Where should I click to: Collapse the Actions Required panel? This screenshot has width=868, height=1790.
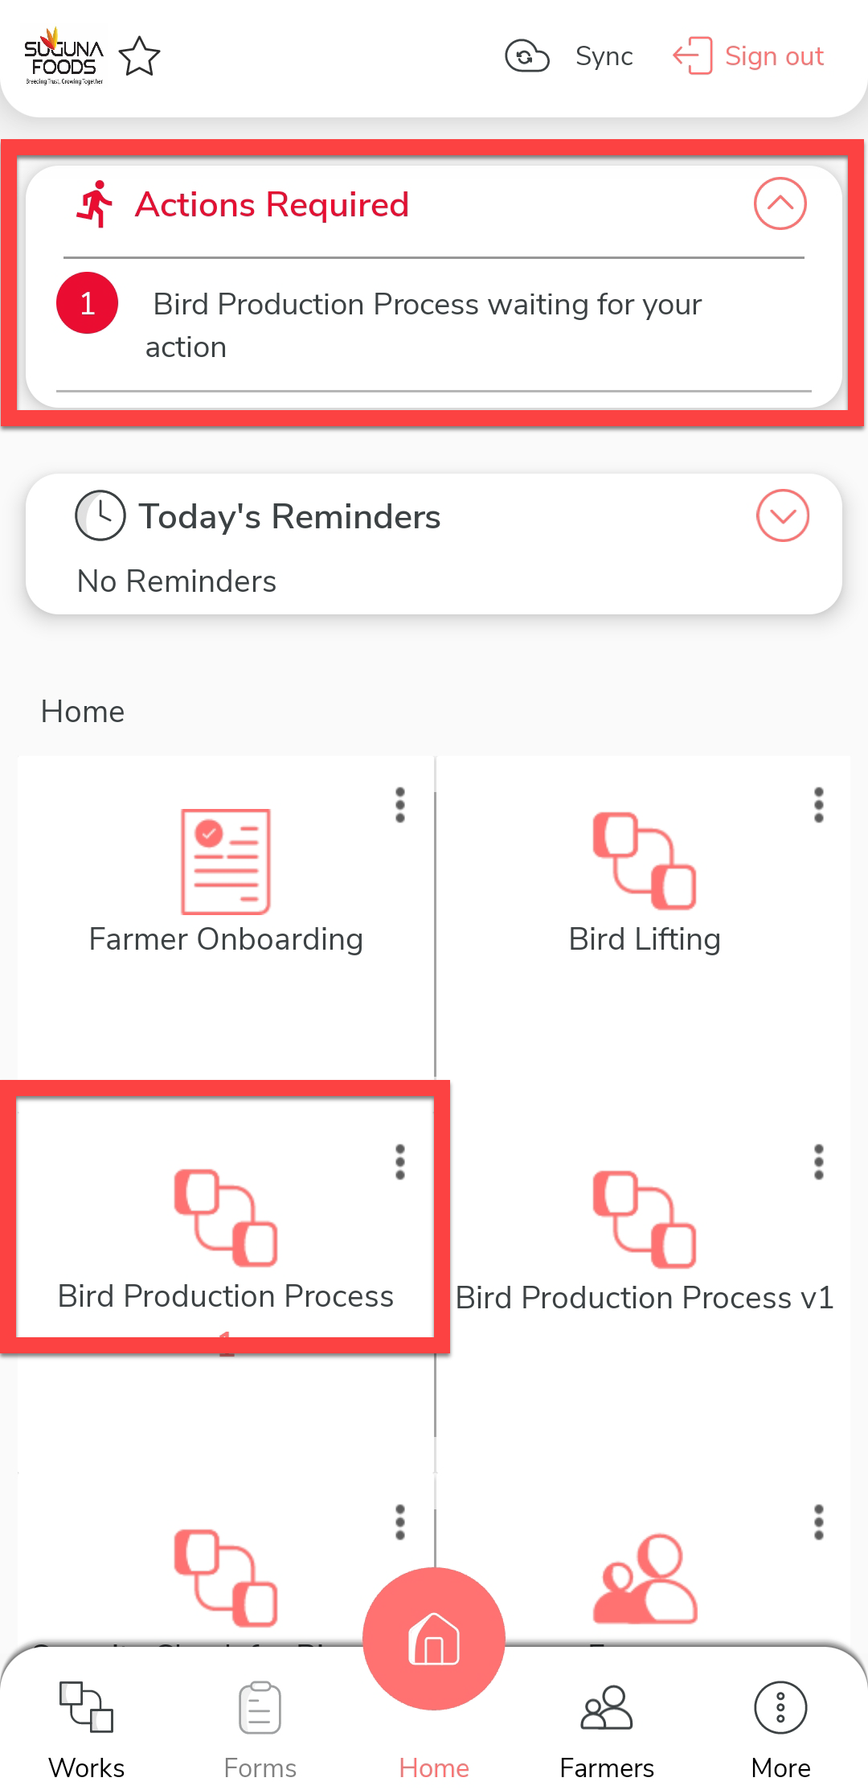pos(780,203)
